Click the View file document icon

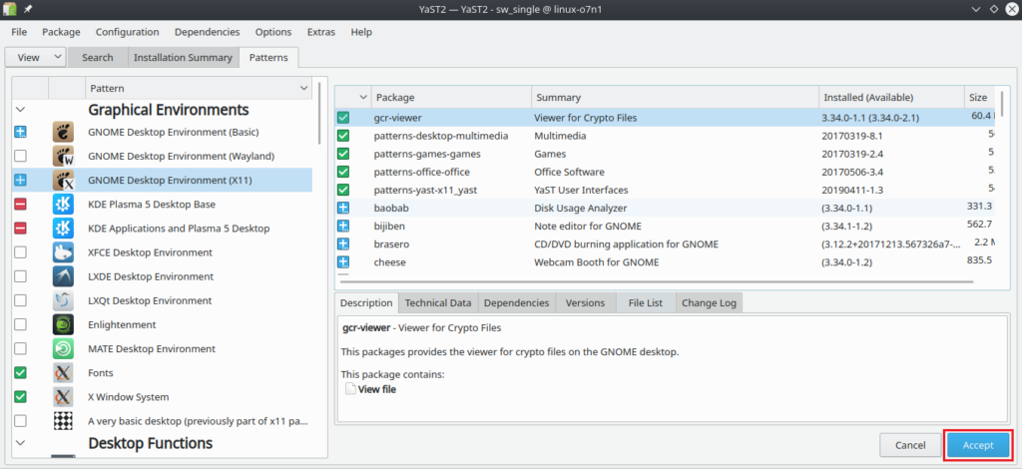click(350, 389)
